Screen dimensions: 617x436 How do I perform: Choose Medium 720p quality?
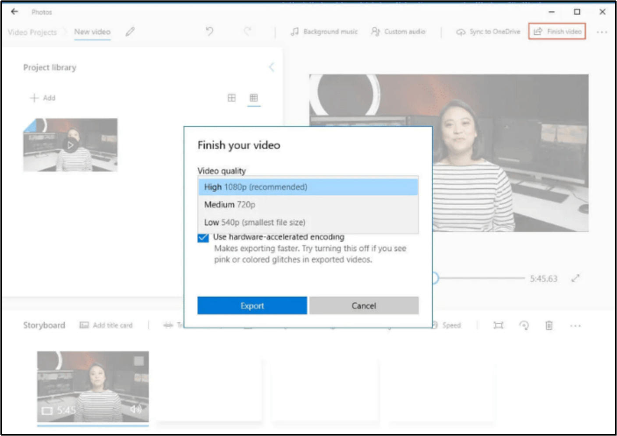pyautogui.click(x=308, y=204)
